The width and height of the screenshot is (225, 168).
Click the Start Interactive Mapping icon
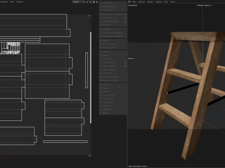[x=101, y=33]
